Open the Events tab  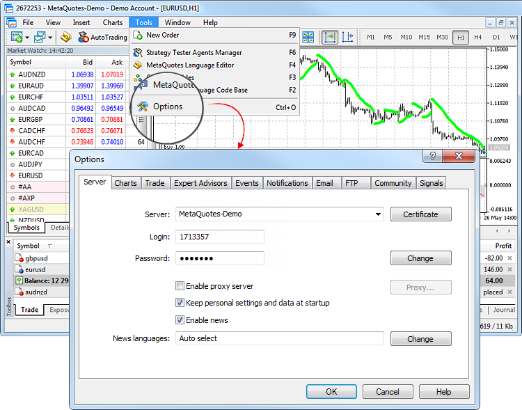pos(247,183)
